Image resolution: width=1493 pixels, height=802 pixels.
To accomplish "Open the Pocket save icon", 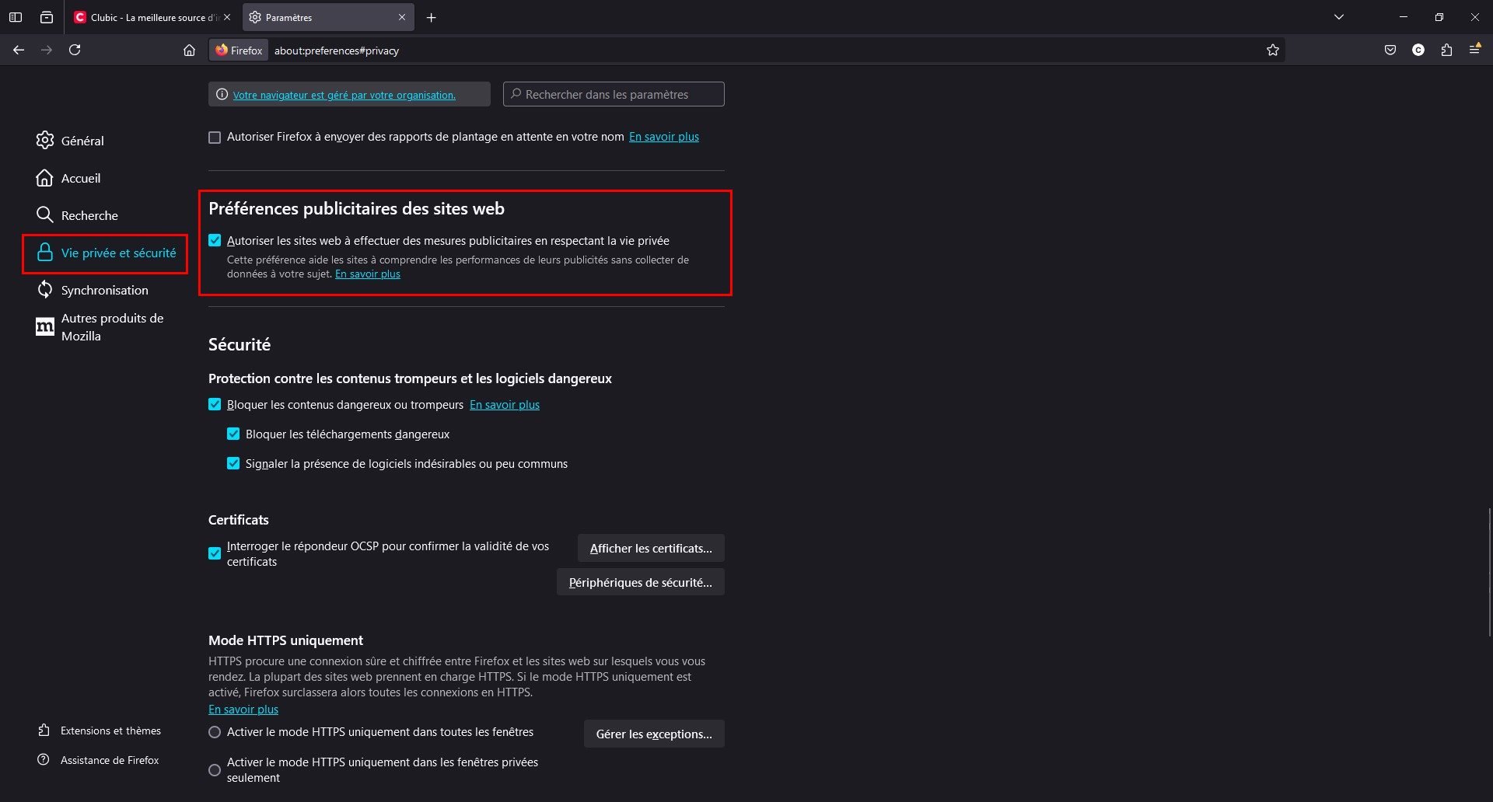I will click(x=1390, y=50).
